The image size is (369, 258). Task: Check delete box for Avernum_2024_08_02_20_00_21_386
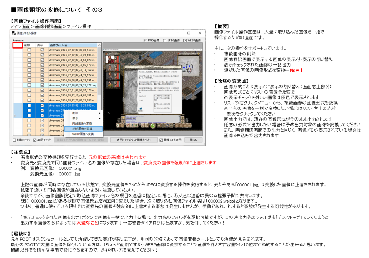coord(29,100)
